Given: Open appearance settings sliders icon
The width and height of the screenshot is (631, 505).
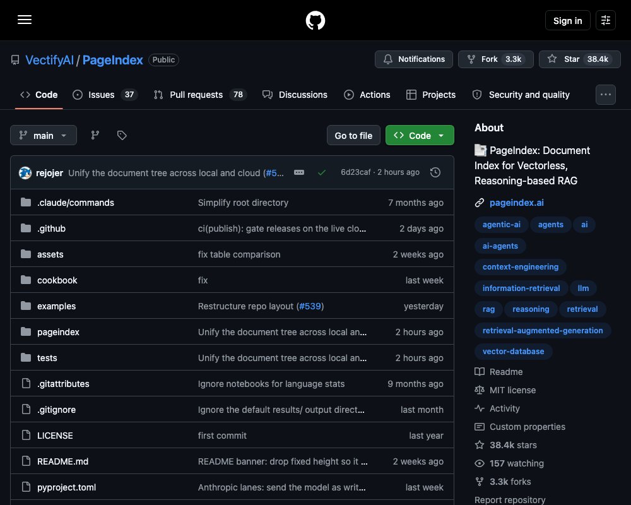Looking at the screenshot, I should click(x=605, y=20).
